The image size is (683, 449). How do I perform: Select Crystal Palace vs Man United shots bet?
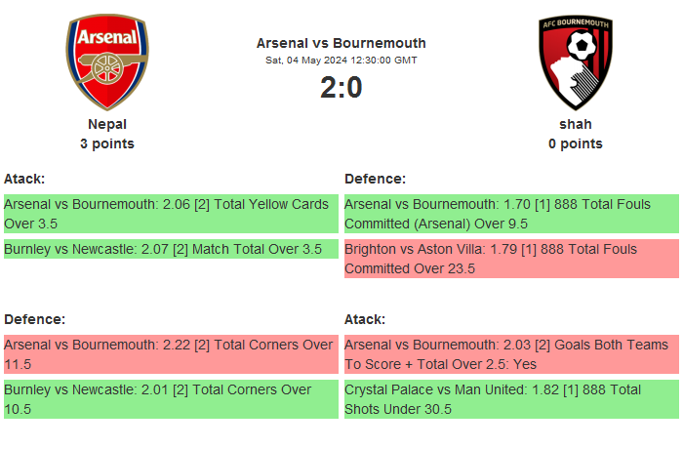point(510,399)
